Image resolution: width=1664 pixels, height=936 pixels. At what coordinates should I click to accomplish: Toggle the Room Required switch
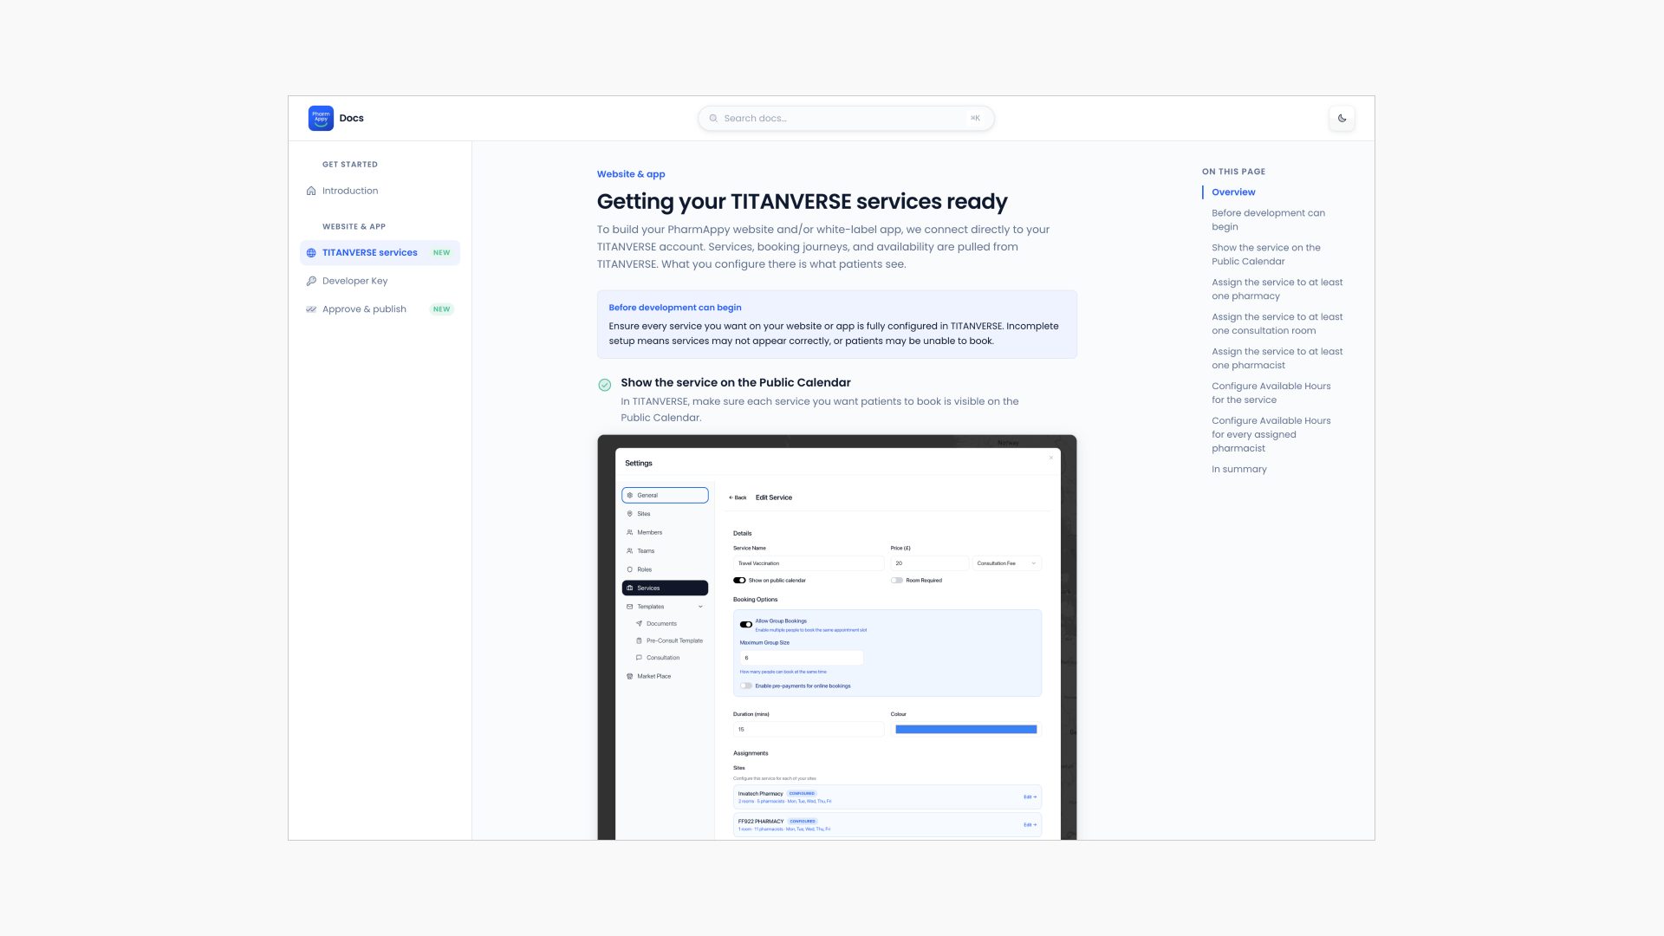897,581
